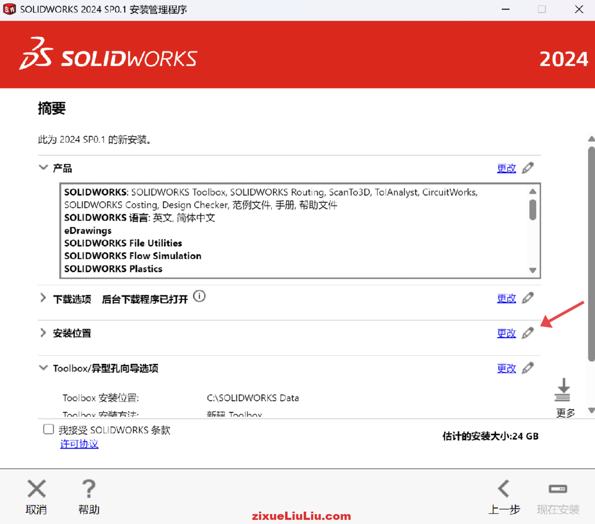Screen dimensions: 595x524
Task: Click the pencil icon next to 安装位置
Action: [x=528, y=333]
